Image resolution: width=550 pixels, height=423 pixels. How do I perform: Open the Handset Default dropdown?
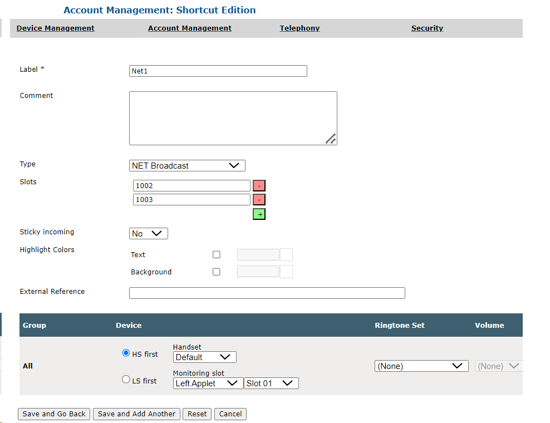(x=204, y=357)
